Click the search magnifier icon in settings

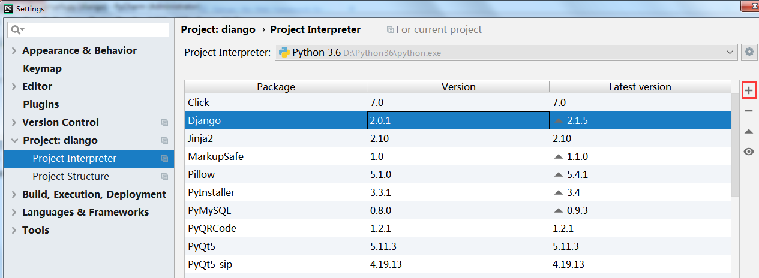coord(16,30)
